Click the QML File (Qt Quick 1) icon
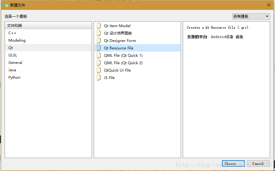Image resolution: width=275 pixels, height=171 pixels. tap(99, 55)
